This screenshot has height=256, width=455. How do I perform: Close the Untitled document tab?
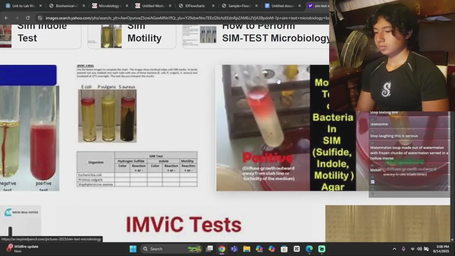coord(300,6)
